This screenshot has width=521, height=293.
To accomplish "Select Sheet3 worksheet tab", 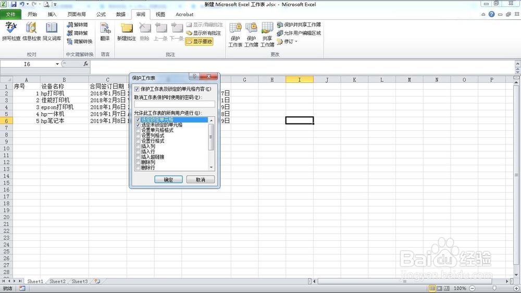I will point(80,282).
